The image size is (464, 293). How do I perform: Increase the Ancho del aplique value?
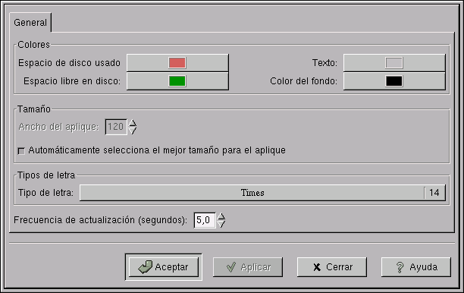133,123
